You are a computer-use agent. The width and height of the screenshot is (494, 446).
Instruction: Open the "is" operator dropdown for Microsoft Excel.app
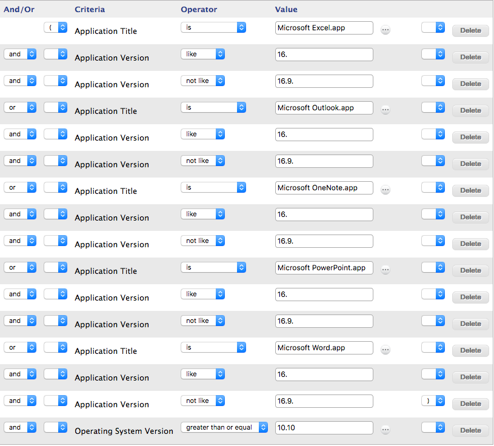click(213, 27)
